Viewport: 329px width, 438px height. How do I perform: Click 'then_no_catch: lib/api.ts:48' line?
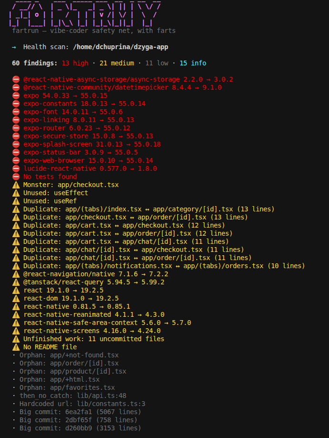(73, 396)
